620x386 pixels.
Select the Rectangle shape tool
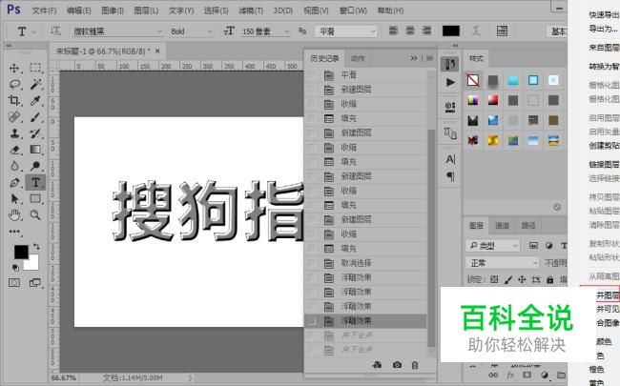[x=35, y=199]
